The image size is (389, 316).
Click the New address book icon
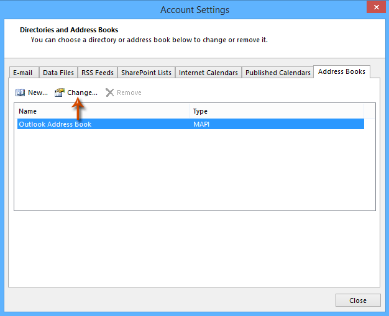coord(20,93)
